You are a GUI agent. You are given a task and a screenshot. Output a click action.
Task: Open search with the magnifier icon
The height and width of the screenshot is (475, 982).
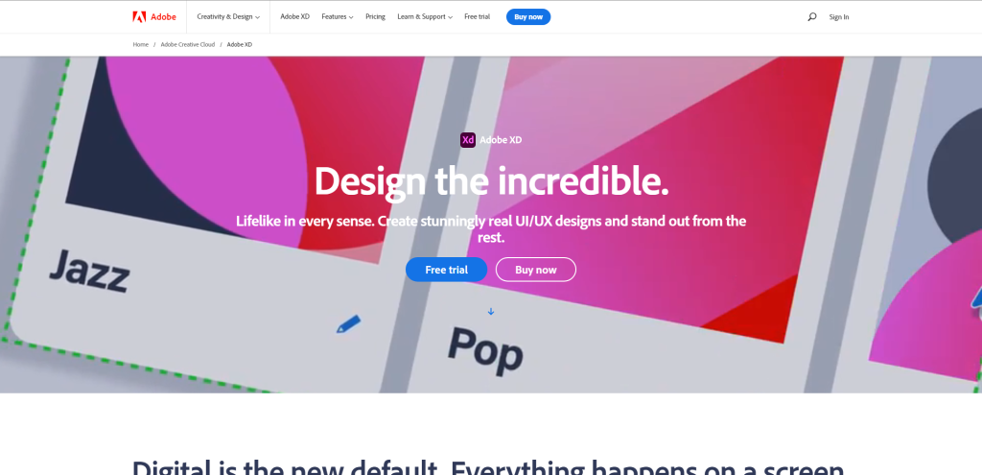[x=811, y=17]
